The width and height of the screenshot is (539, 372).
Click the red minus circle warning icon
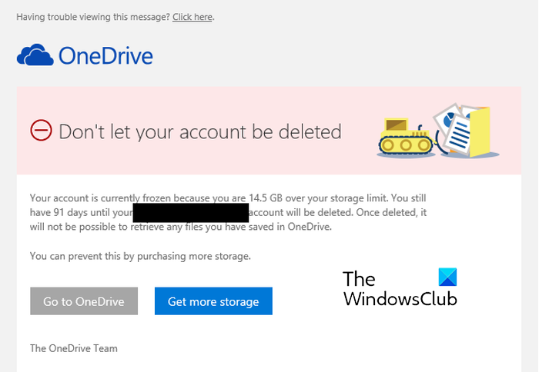pyautogui.click(x=40, y=131)
